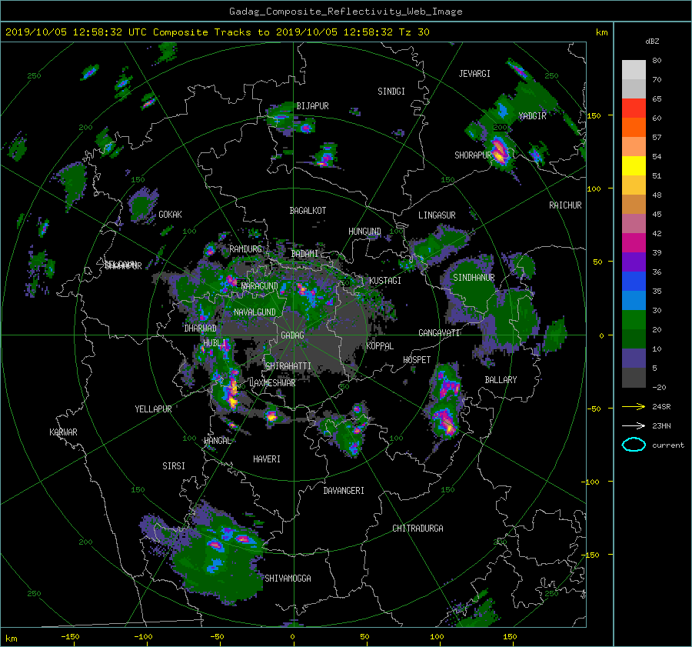
Task: Click the SHORAPUR label on map
Action: 473,155
